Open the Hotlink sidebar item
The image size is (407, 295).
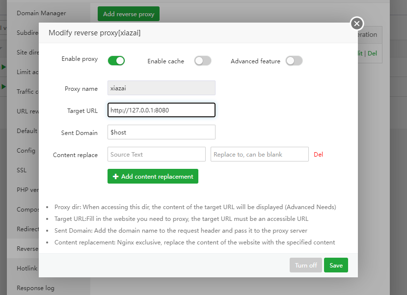coord(27,268)
